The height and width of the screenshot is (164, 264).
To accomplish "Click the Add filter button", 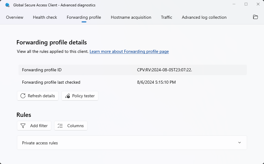I will coord(34,126).
